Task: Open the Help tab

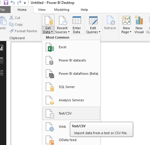Action: (x=84, y=10)
